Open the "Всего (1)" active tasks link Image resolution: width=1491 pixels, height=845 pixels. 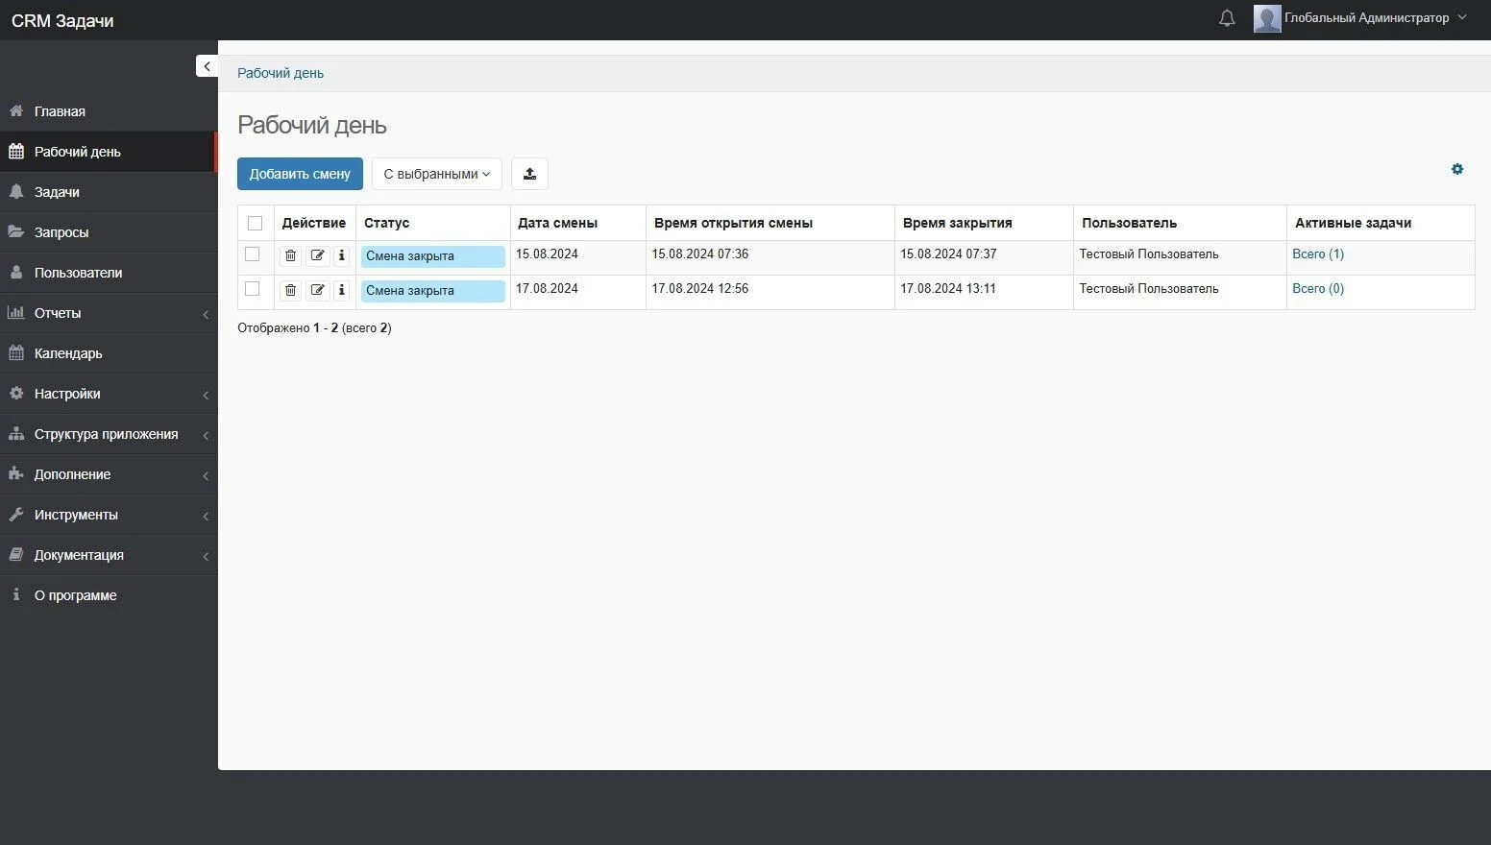tap(1318, 254)
